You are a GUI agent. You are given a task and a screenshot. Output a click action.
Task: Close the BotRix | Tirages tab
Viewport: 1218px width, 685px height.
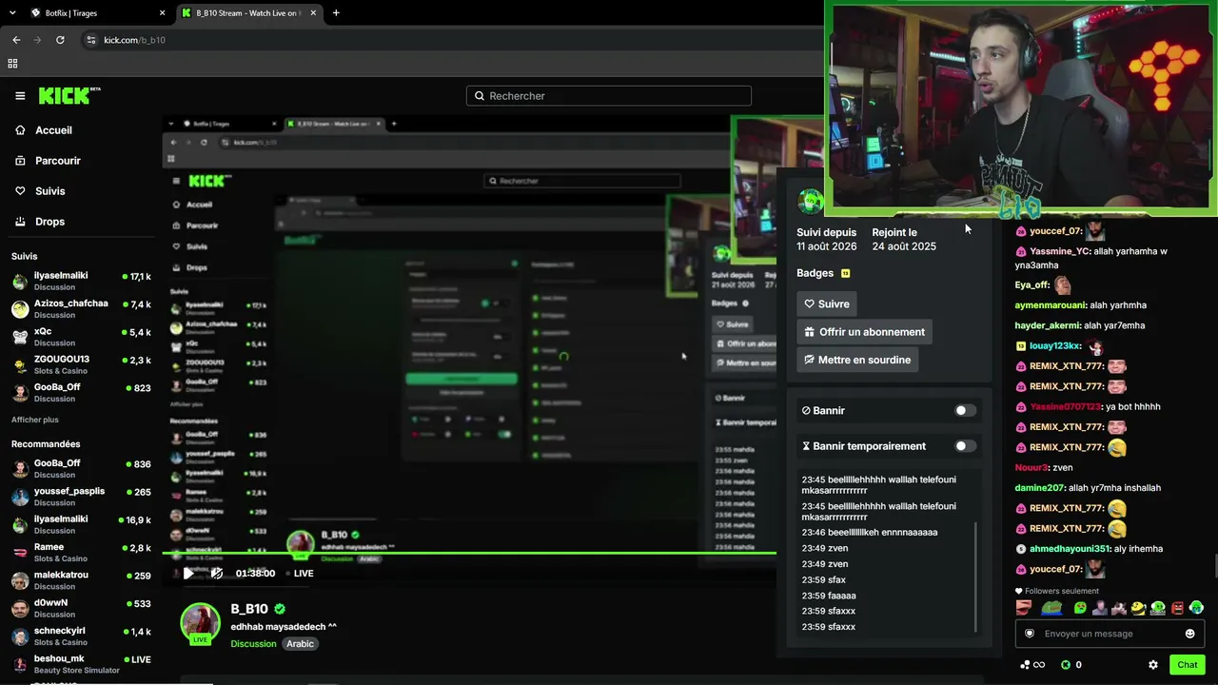(x=162, y=13)
